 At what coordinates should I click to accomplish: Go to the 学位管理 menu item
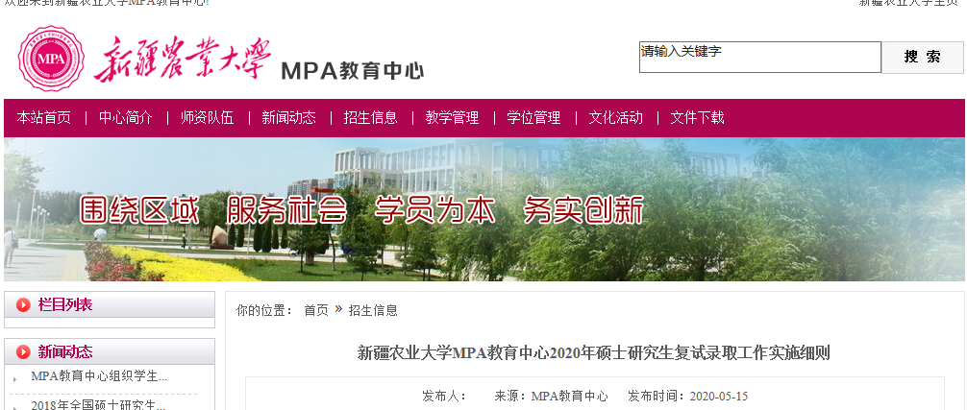point(534,117)
